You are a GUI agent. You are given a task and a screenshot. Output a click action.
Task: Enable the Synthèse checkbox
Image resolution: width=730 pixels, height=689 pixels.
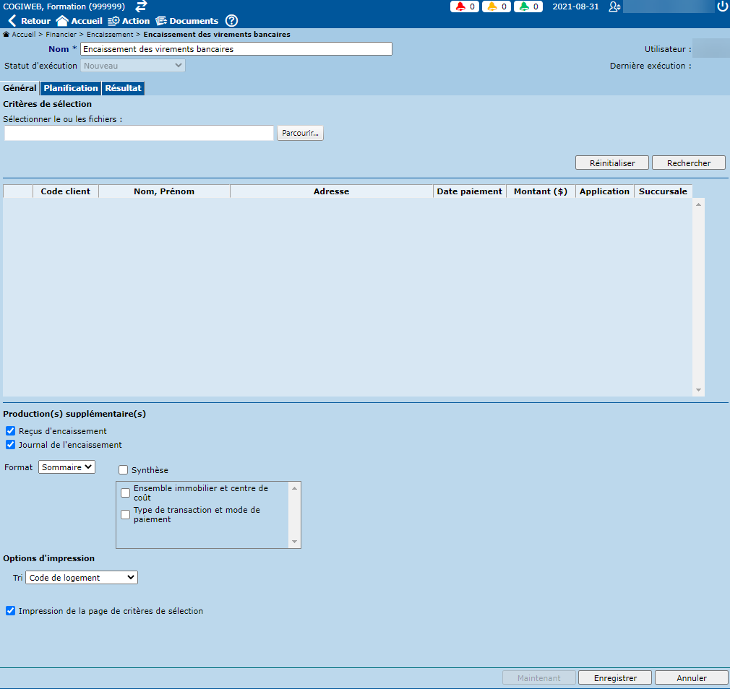pos(123,470)
